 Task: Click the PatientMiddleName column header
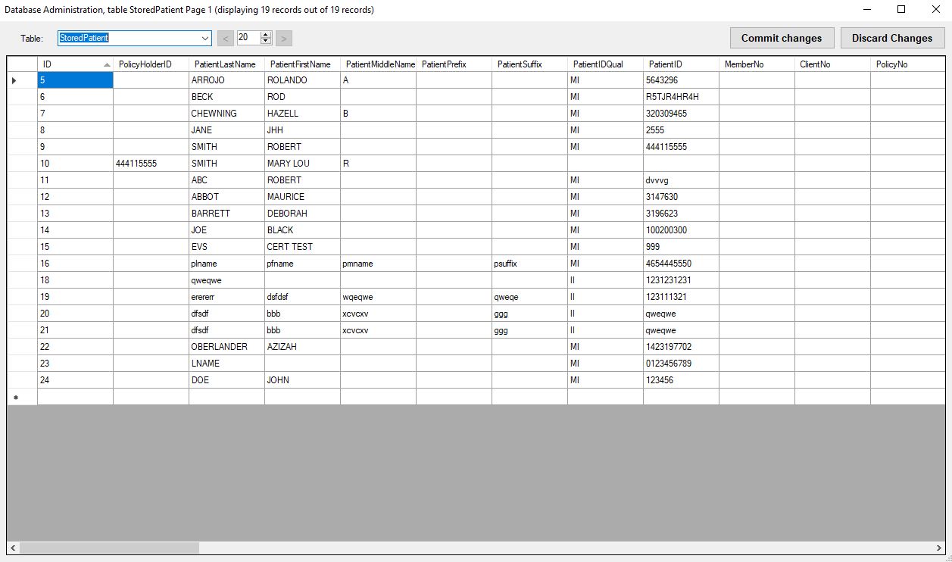pos(378,64)
